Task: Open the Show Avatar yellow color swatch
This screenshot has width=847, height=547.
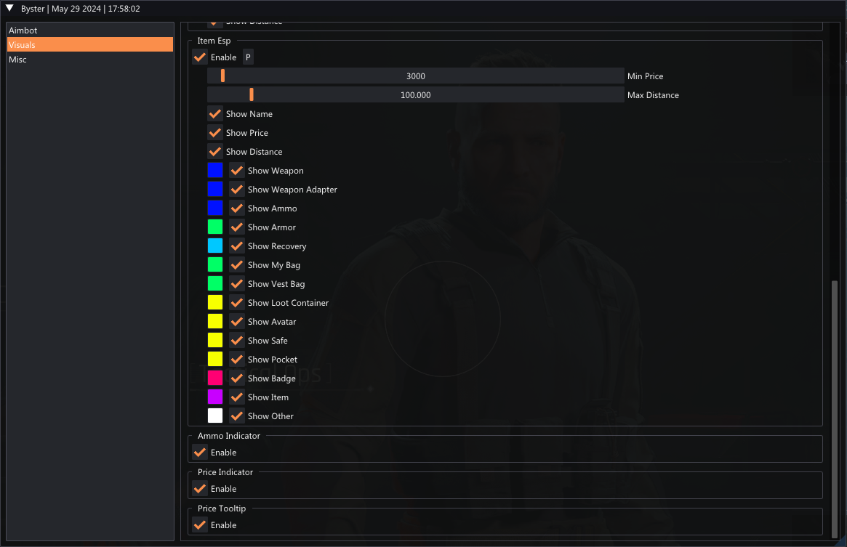Action: pyautogui.click(x=215, y=322)
